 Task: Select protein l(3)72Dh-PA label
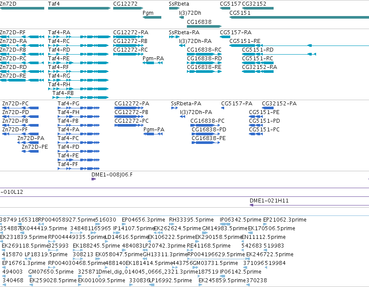[x=196, y=112]
